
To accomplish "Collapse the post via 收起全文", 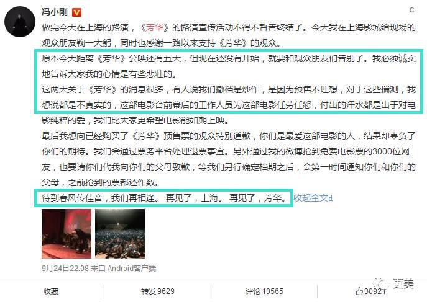I will pos(313,198).
